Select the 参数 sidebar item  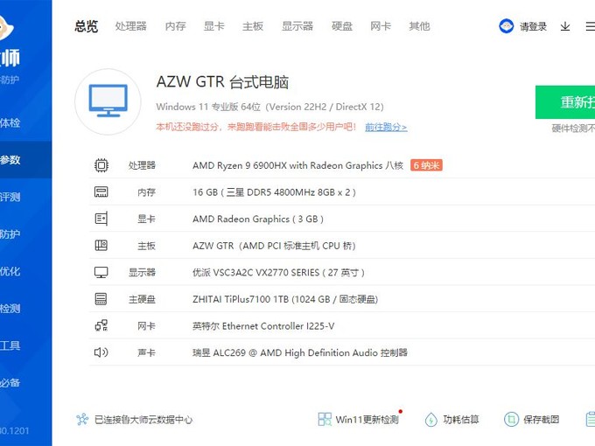pyautogui.click(x=25, y=160)
